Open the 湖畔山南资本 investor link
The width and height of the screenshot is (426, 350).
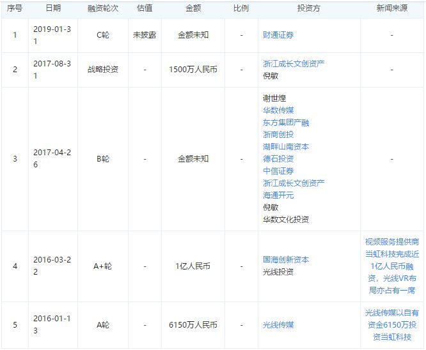click(x=286, y=147)
